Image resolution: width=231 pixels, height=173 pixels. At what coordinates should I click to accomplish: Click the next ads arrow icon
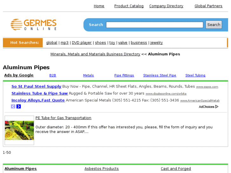coord(18,106)
